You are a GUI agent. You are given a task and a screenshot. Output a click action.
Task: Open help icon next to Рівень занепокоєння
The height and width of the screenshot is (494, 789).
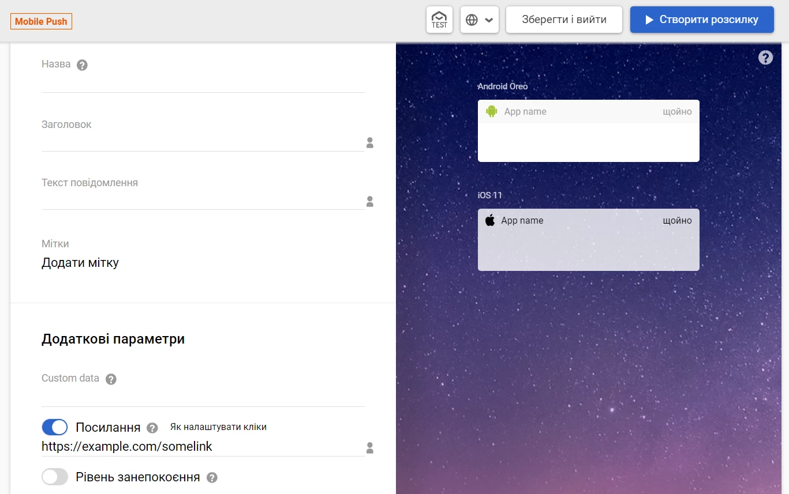212,478
